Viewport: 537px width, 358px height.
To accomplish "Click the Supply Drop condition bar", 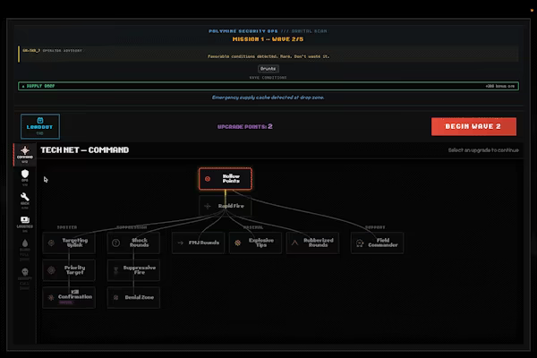I will (x=268, y=86).
